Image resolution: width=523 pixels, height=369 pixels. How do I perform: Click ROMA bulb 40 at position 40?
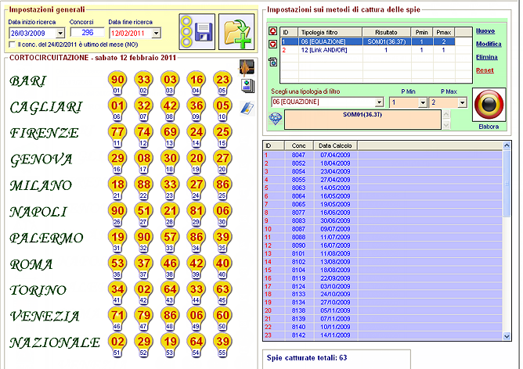222,267
